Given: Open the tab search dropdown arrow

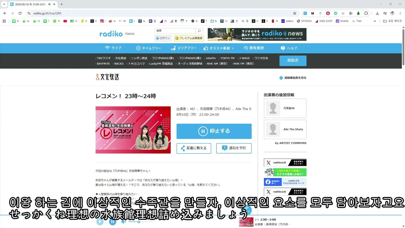Looking at the screenshot, I should click(x=4, y=4).
